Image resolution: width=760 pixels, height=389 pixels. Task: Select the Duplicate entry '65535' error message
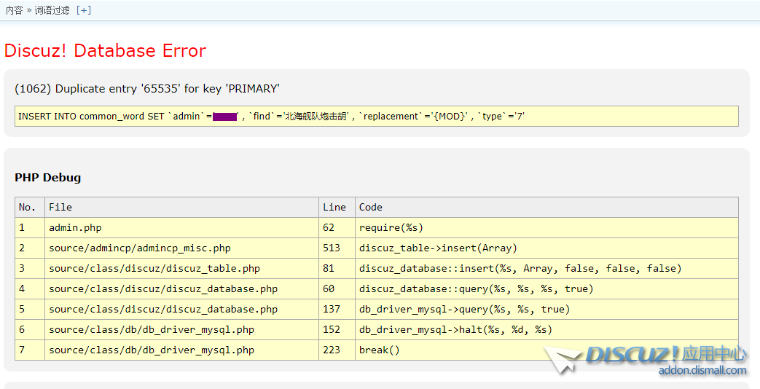tap(147, 89)
